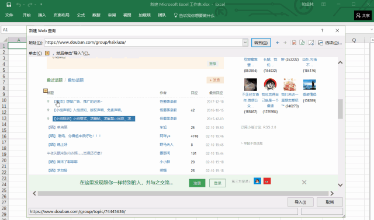Switch to the 加载项 ribbon tab
374x220 pixels.
144,15
